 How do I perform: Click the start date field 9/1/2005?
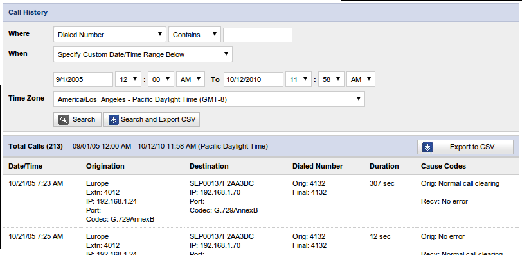(83, 79)
